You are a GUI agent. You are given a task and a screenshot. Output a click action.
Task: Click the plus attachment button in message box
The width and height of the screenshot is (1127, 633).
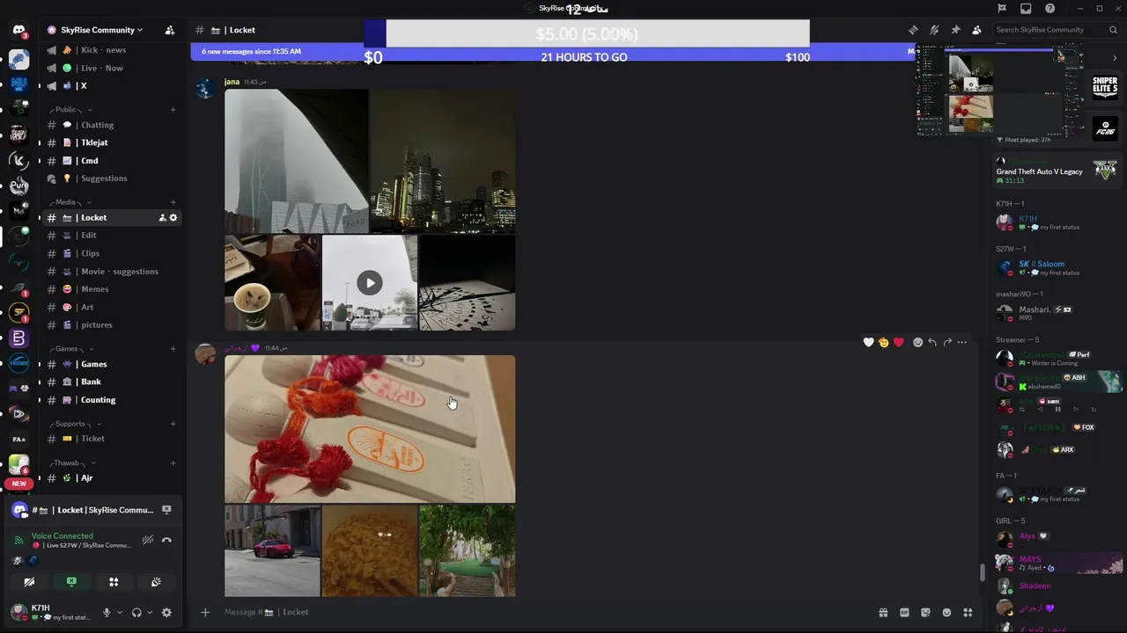coord(205,612)
